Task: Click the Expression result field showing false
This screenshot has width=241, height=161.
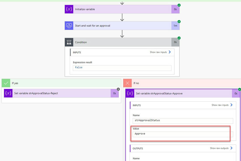Action: [122, 68]
